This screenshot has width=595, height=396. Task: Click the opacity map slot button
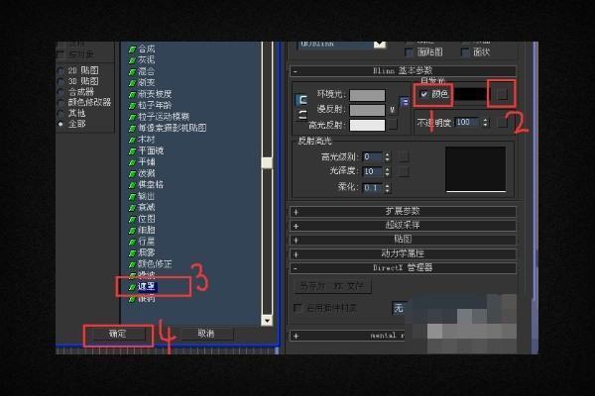(x=501, y=123)
